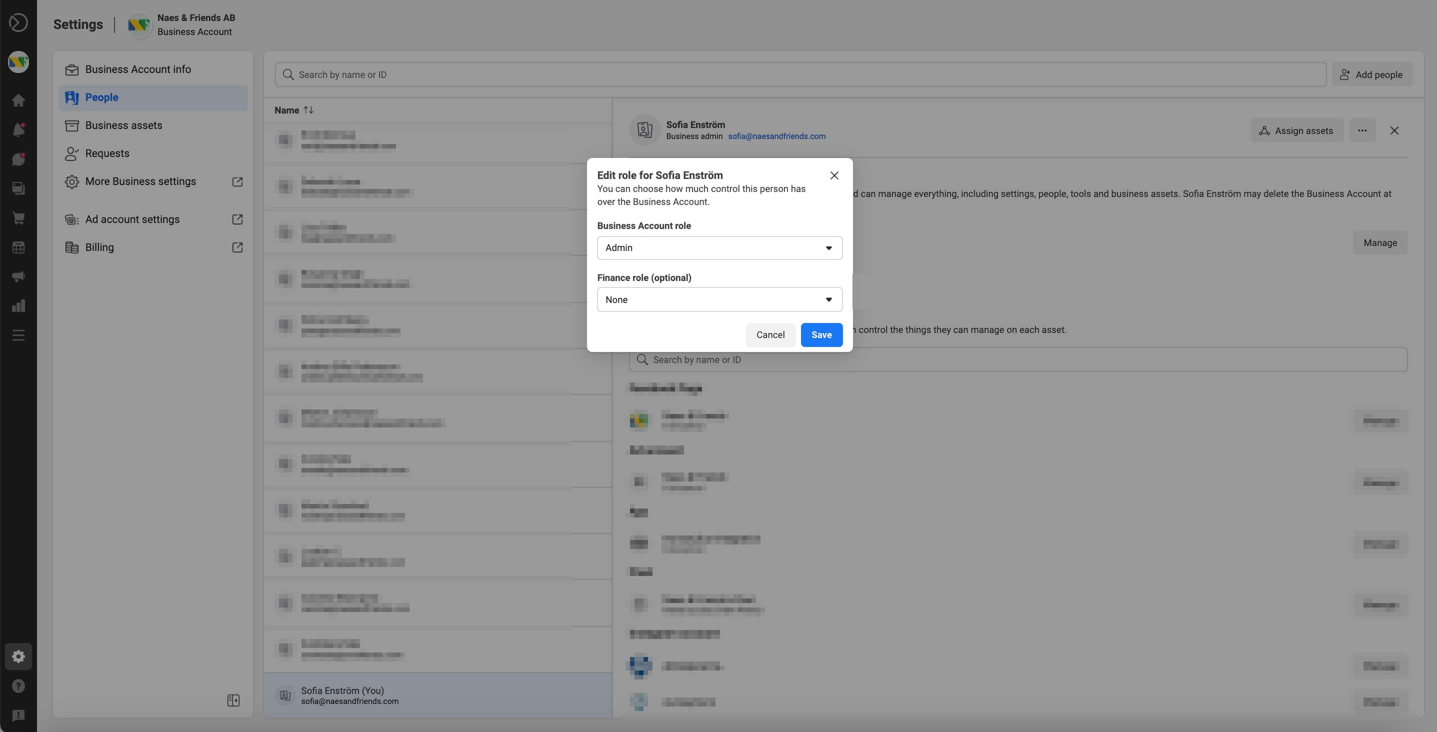Focus the assets search by name field
Viewport: 1437px width, 732px height.
(1017, 360)
